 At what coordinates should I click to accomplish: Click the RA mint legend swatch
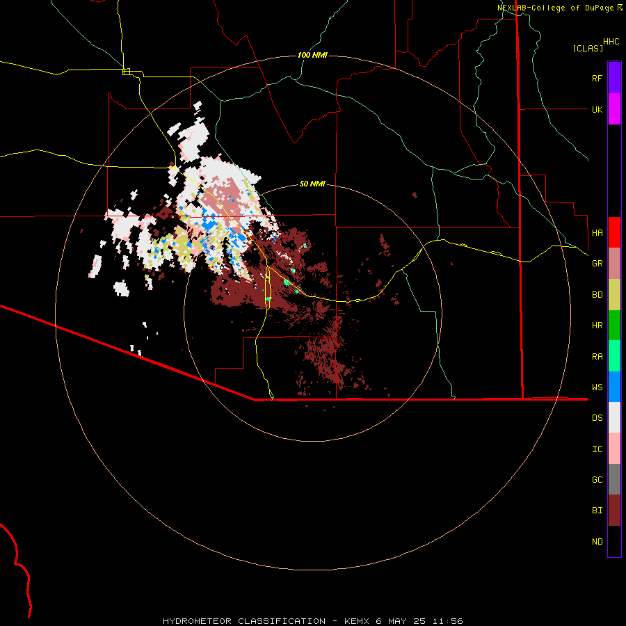tap(614, 355)
